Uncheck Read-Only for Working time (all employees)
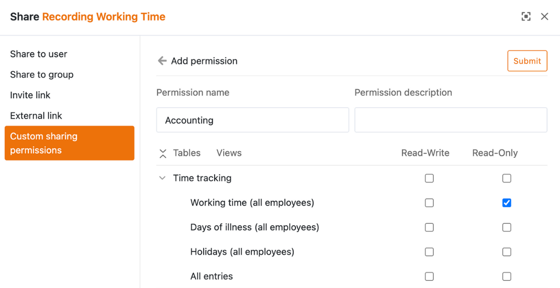The width and height of the screenshot is (560, 288). (507, 203)
